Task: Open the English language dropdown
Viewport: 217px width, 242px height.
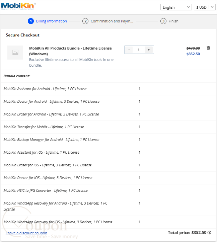Action: [x=176, y=7]
